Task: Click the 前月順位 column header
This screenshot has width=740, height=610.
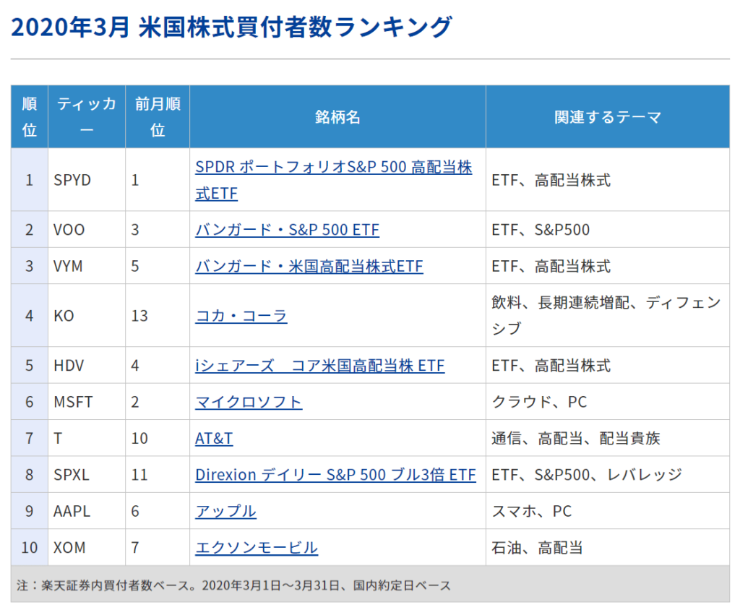Action: [157, 117]
